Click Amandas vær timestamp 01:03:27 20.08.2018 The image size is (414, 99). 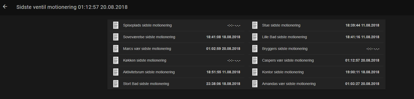[362, 84]
